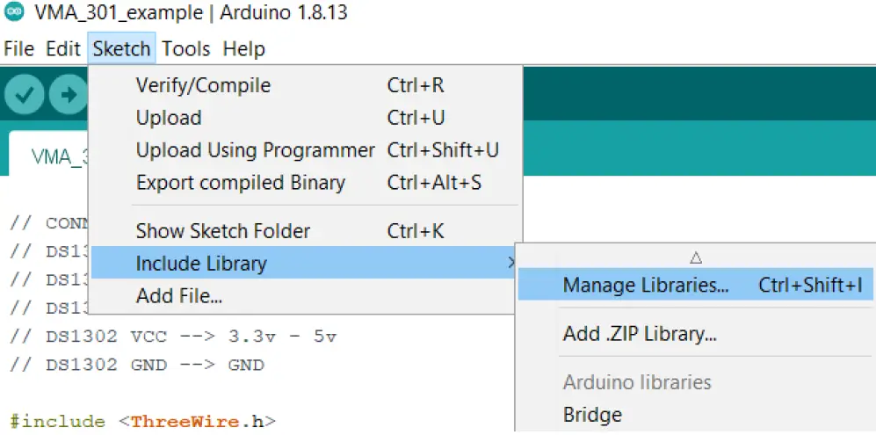Click the Verify checkmark toolbar icon
Screen dimensions: 876x435
coord(24,94)
